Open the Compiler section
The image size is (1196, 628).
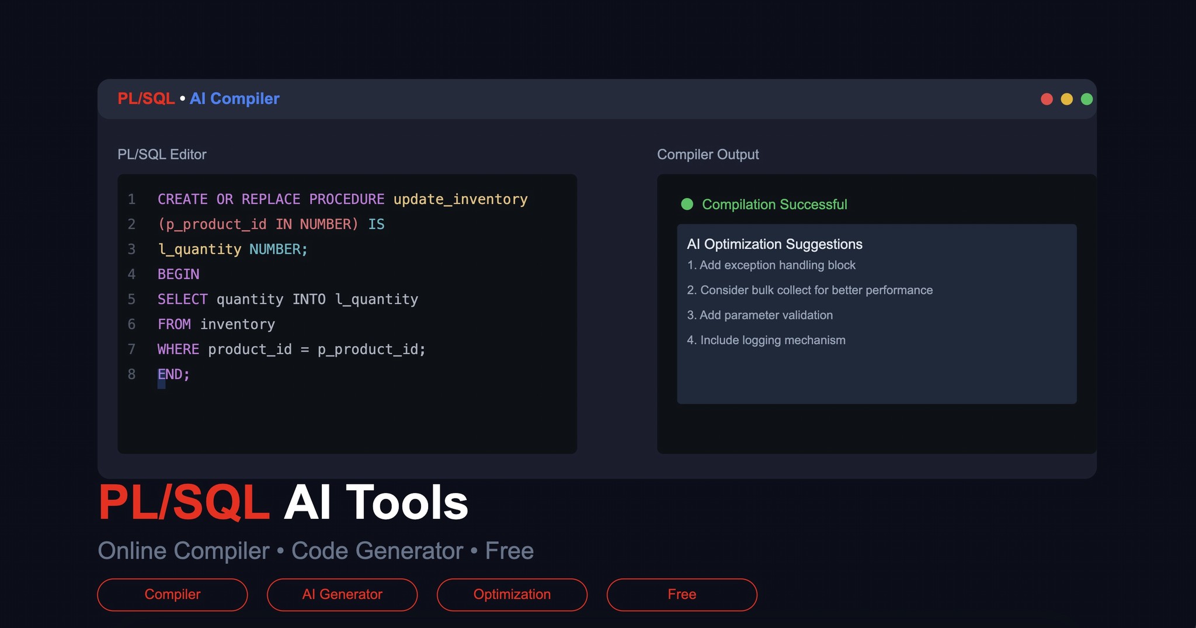172,594
